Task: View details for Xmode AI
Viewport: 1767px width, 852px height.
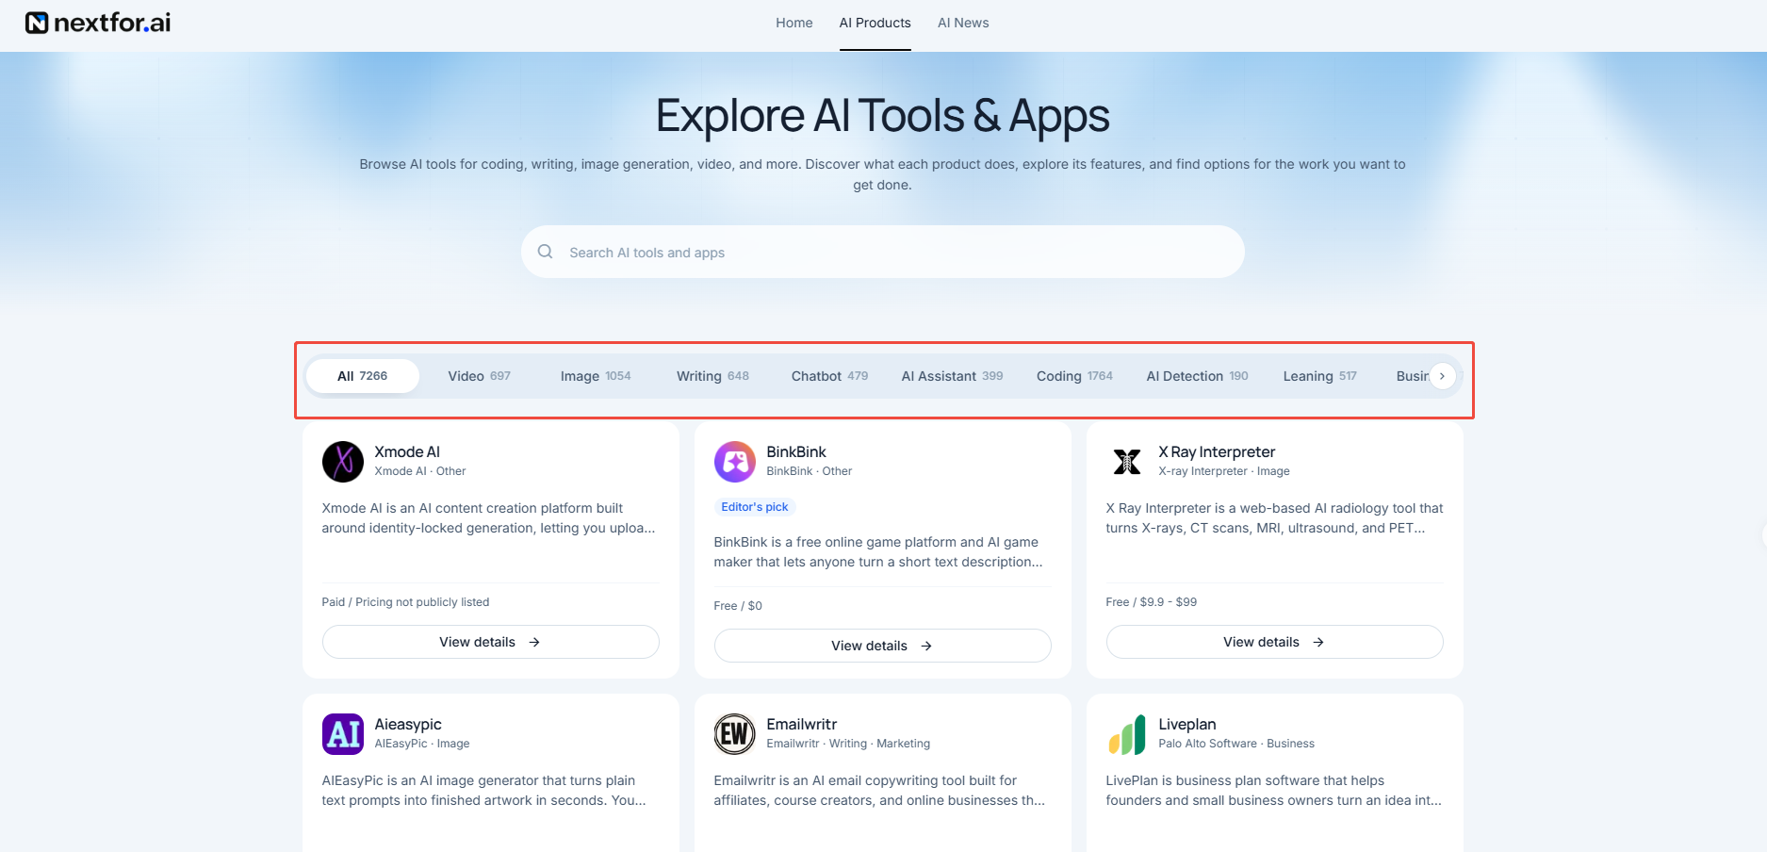Action: 491,642
